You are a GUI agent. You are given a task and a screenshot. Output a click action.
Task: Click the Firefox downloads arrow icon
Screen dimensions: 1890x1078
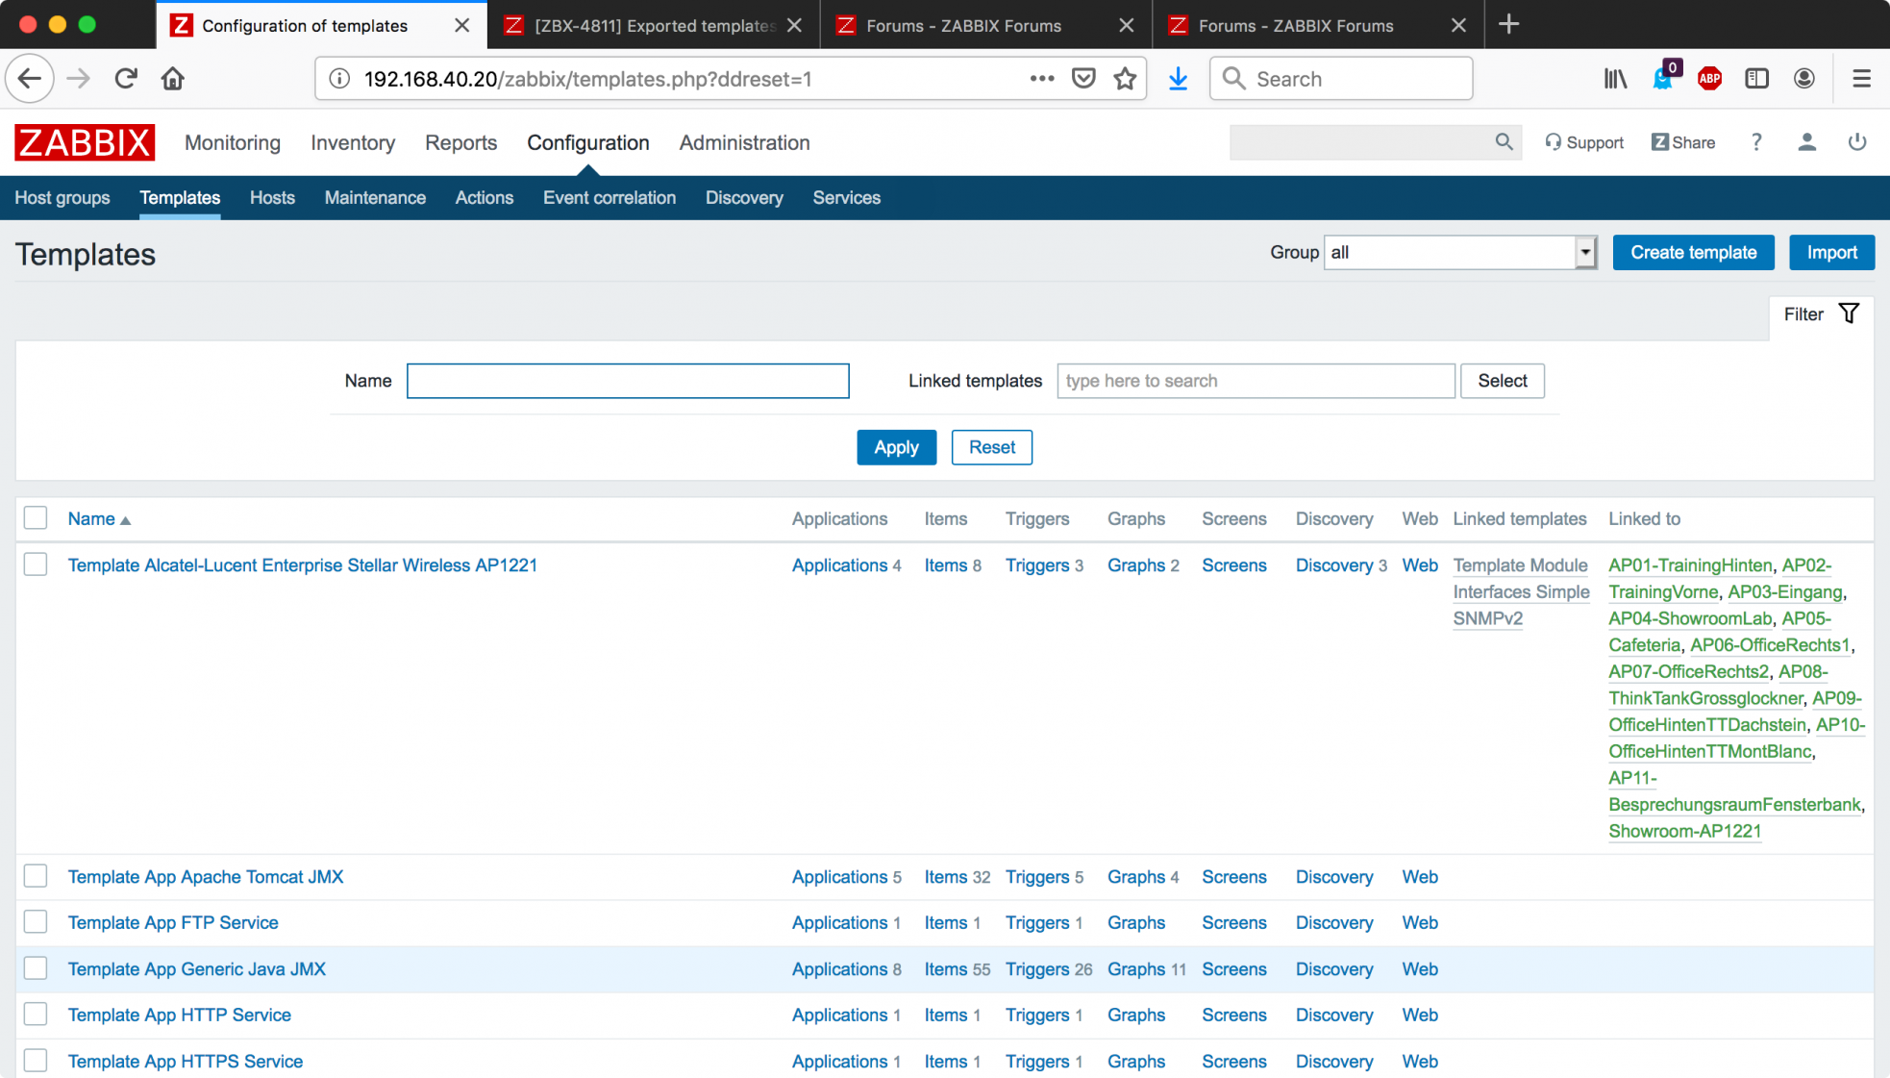click(1178, 79)
